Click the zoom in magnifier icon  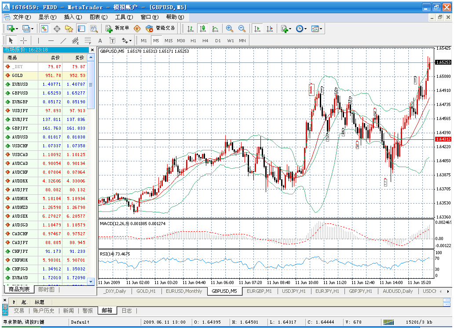[x=229, y=29]
